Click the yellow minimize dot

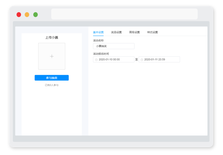[x=27, y=14]
